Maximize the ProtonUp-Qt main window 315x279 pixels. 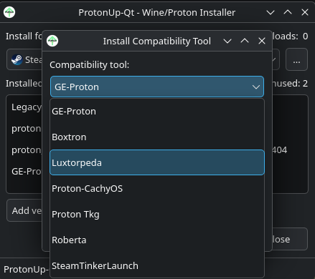(x=288, y=12)
